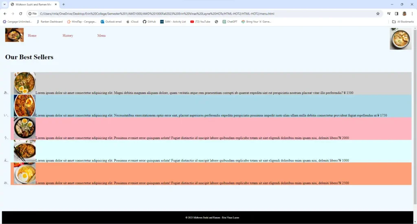Open the History page link
417x224 pixels.
68,35
